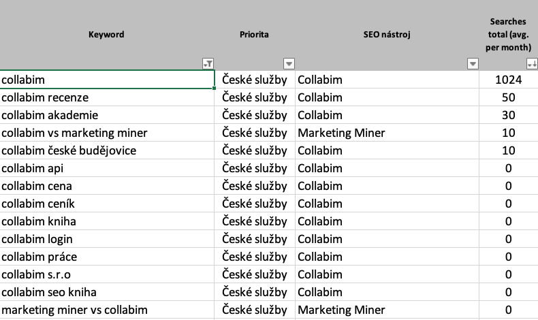The width and height of the screenshot is (538, 320).
Task: Select the value 0 in collabim ceník row
Action: point(509,204)
